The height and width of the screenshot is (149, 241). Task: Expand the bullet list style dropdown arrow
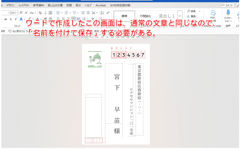coord(62,13)
